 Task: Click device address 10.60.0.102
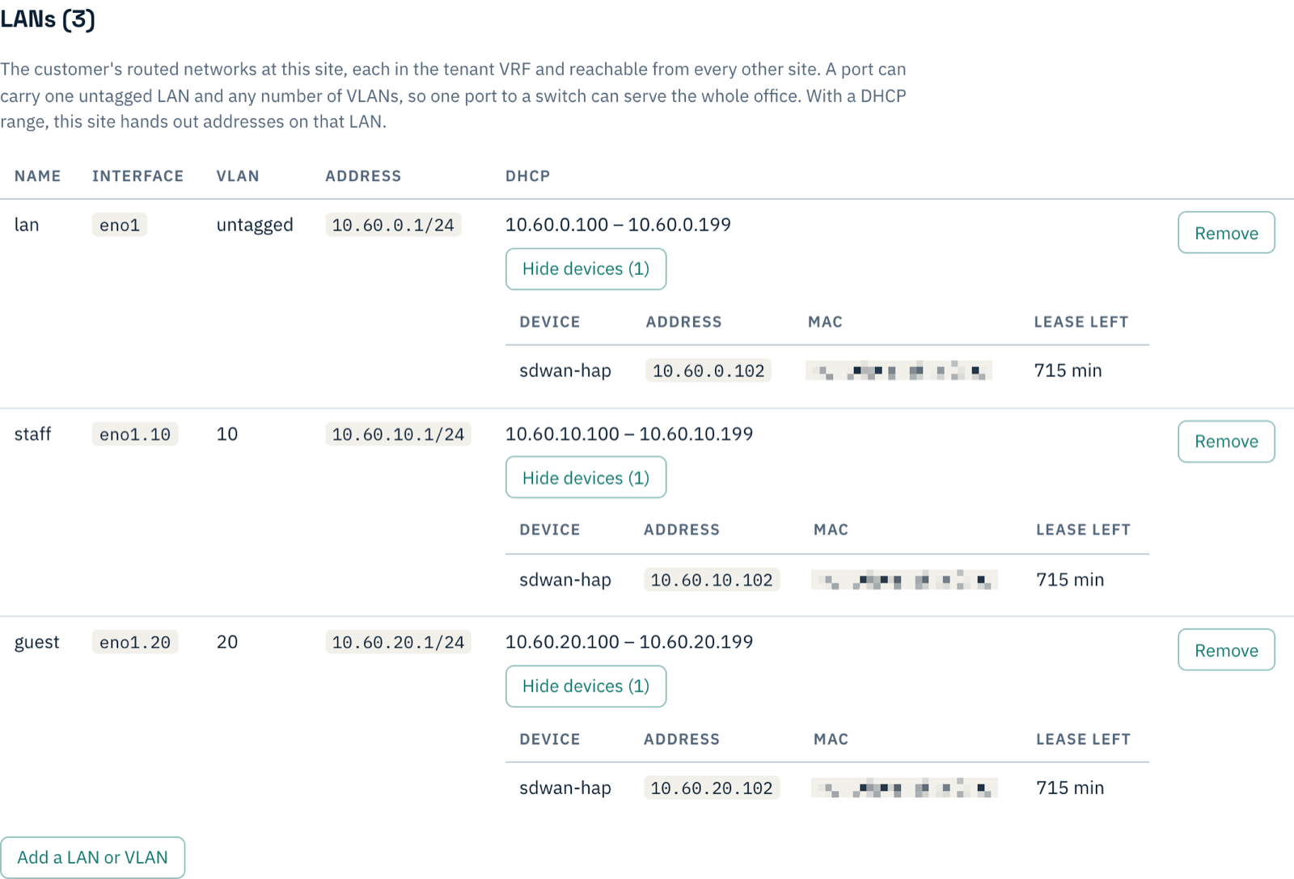pyautogui.click(x=708, y=370)
